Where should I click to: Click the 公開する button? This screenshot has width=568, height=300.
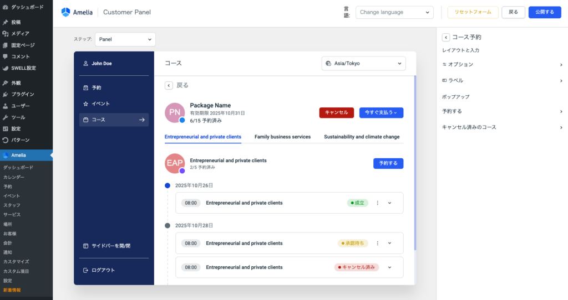tap(544, 12)
